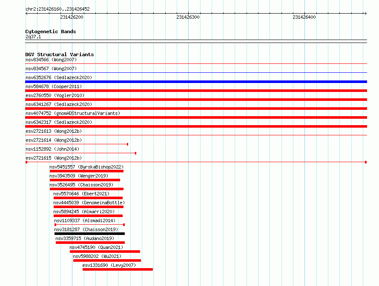Viewport: 379px width, 286px height.
Task: Open nsv1109337 (Alsmadi2014) label
Action: point(85,220)
